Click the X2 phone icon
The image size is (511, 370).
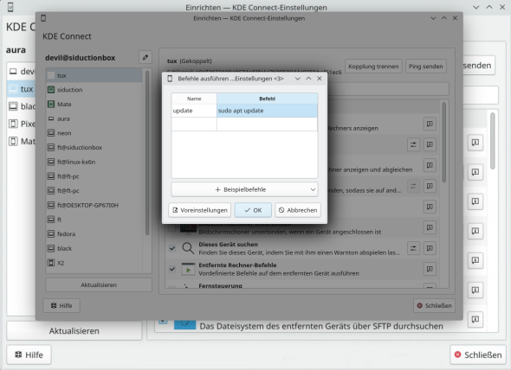coord(51,263)
